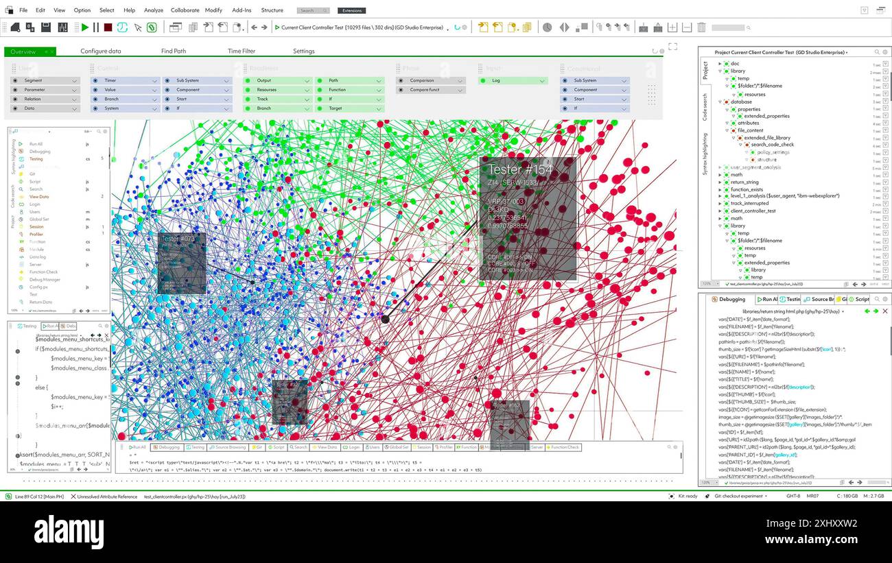Open the Collaborate menu
Screen dimensions: 892x563
(185, 10)
